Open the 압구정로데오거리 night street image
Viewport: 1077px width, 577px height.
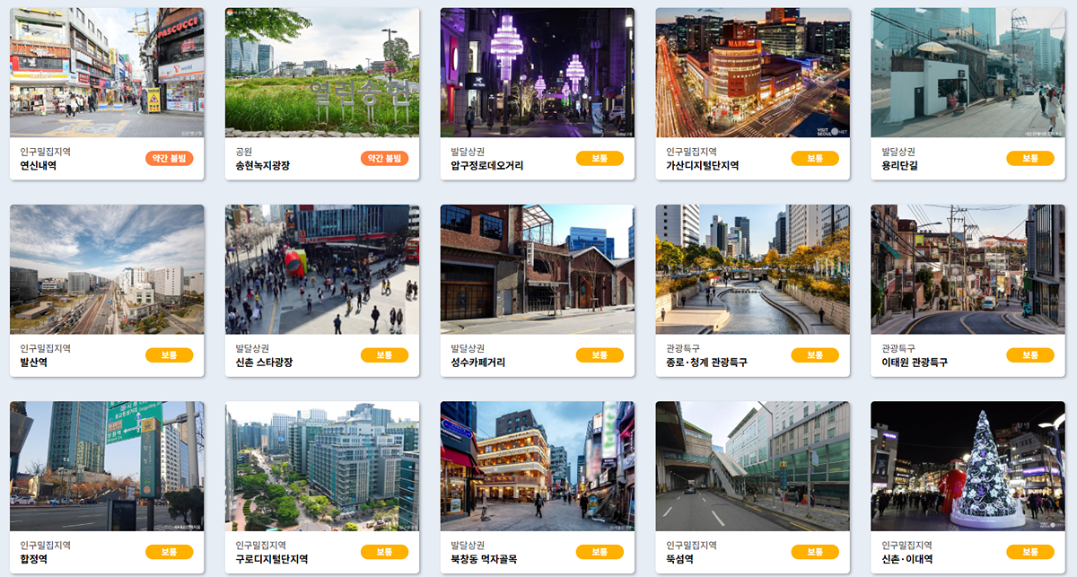[538, 73]
